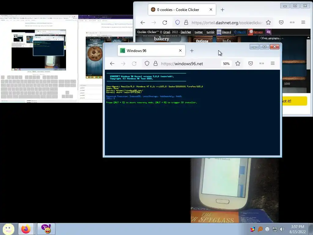Bookmark the windows96.net page with star
This screenshot has height=235, width=313.
(238, 64)
